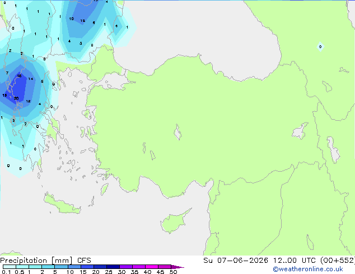355x274 pixels.
Task: Pick the legend swatch between 15 and 20
Action: coord(87,267)
